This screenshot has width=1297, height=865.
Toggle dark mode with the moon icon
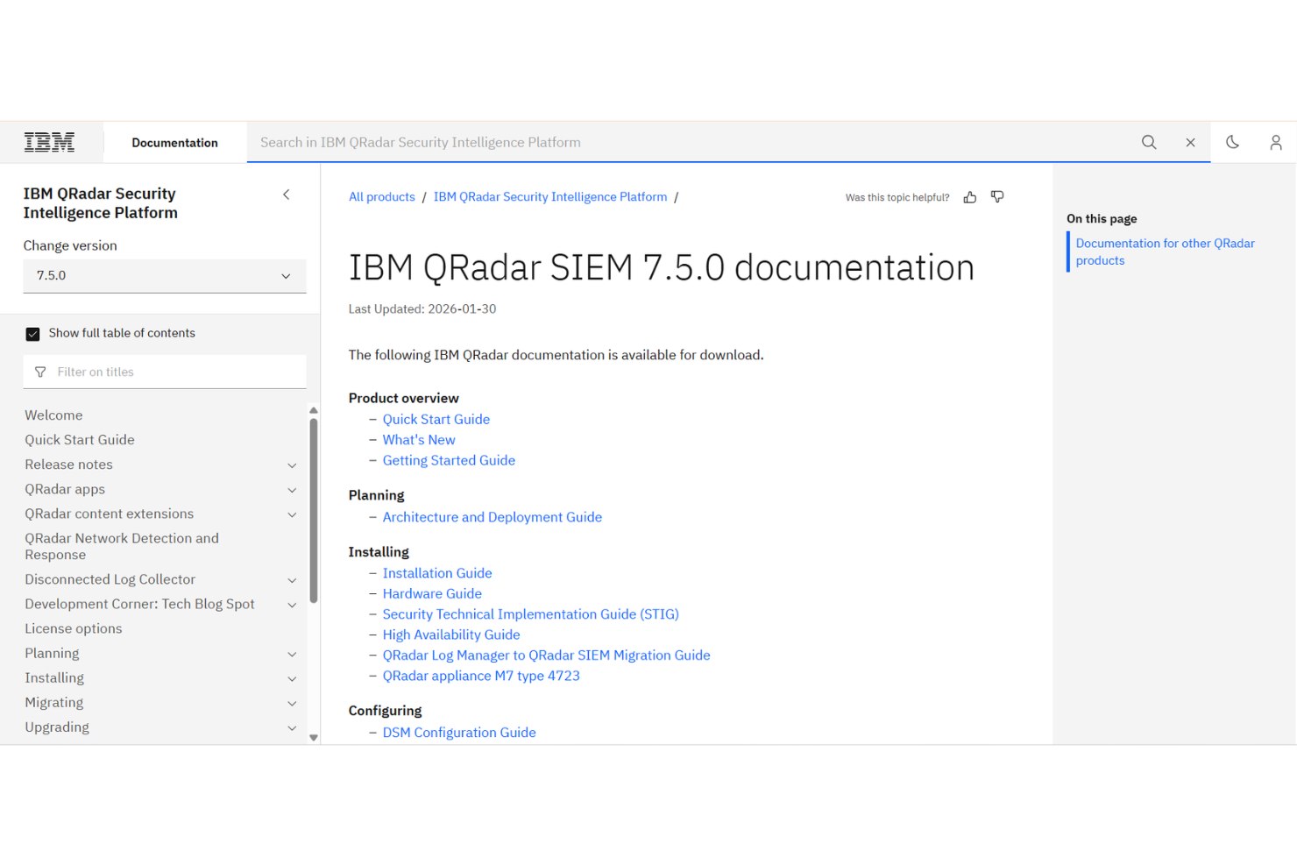pyautogui.click(x=1232, y=142)
